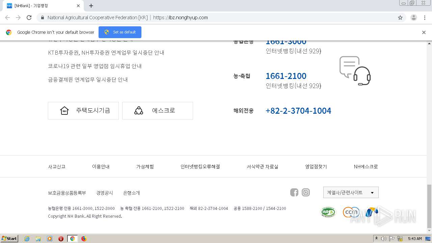Click the 5:43 AM taskbar clock

415,239
